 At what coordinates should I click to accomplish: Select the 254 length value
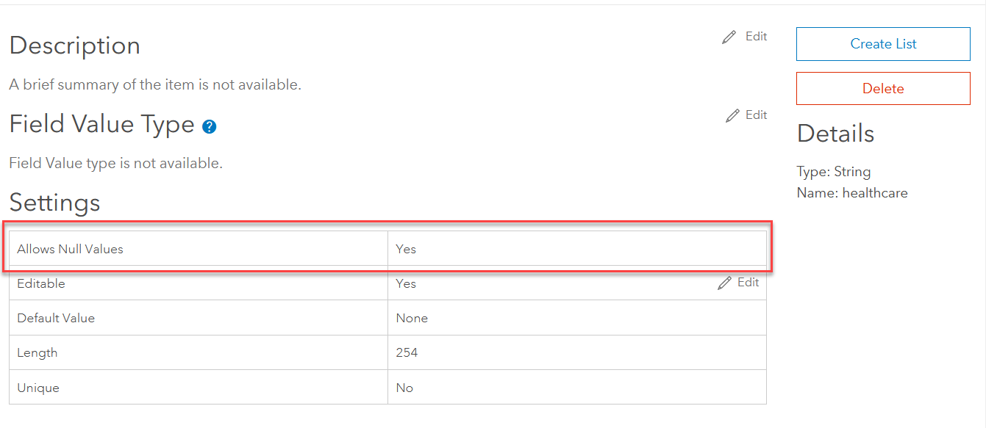pos(407,352)
